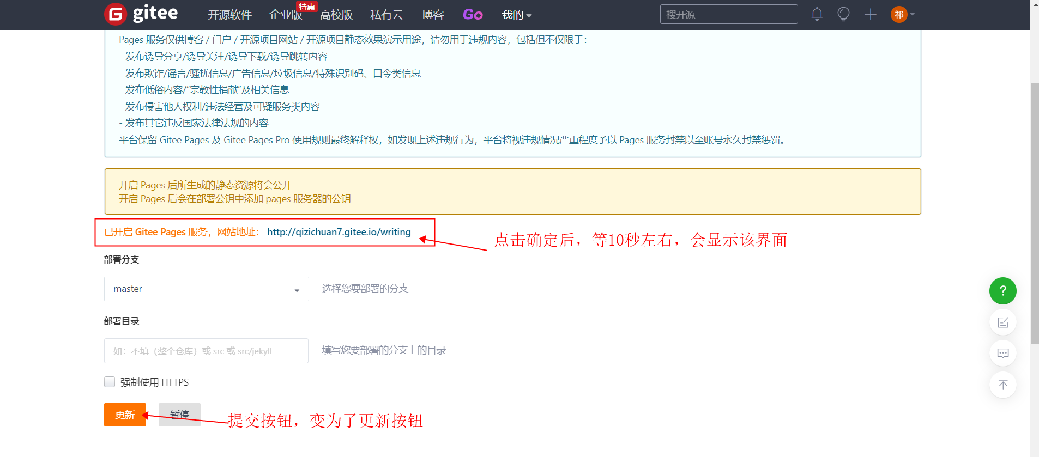
Task: Open the orange user avatar menu
Action: tap(899, 14)
